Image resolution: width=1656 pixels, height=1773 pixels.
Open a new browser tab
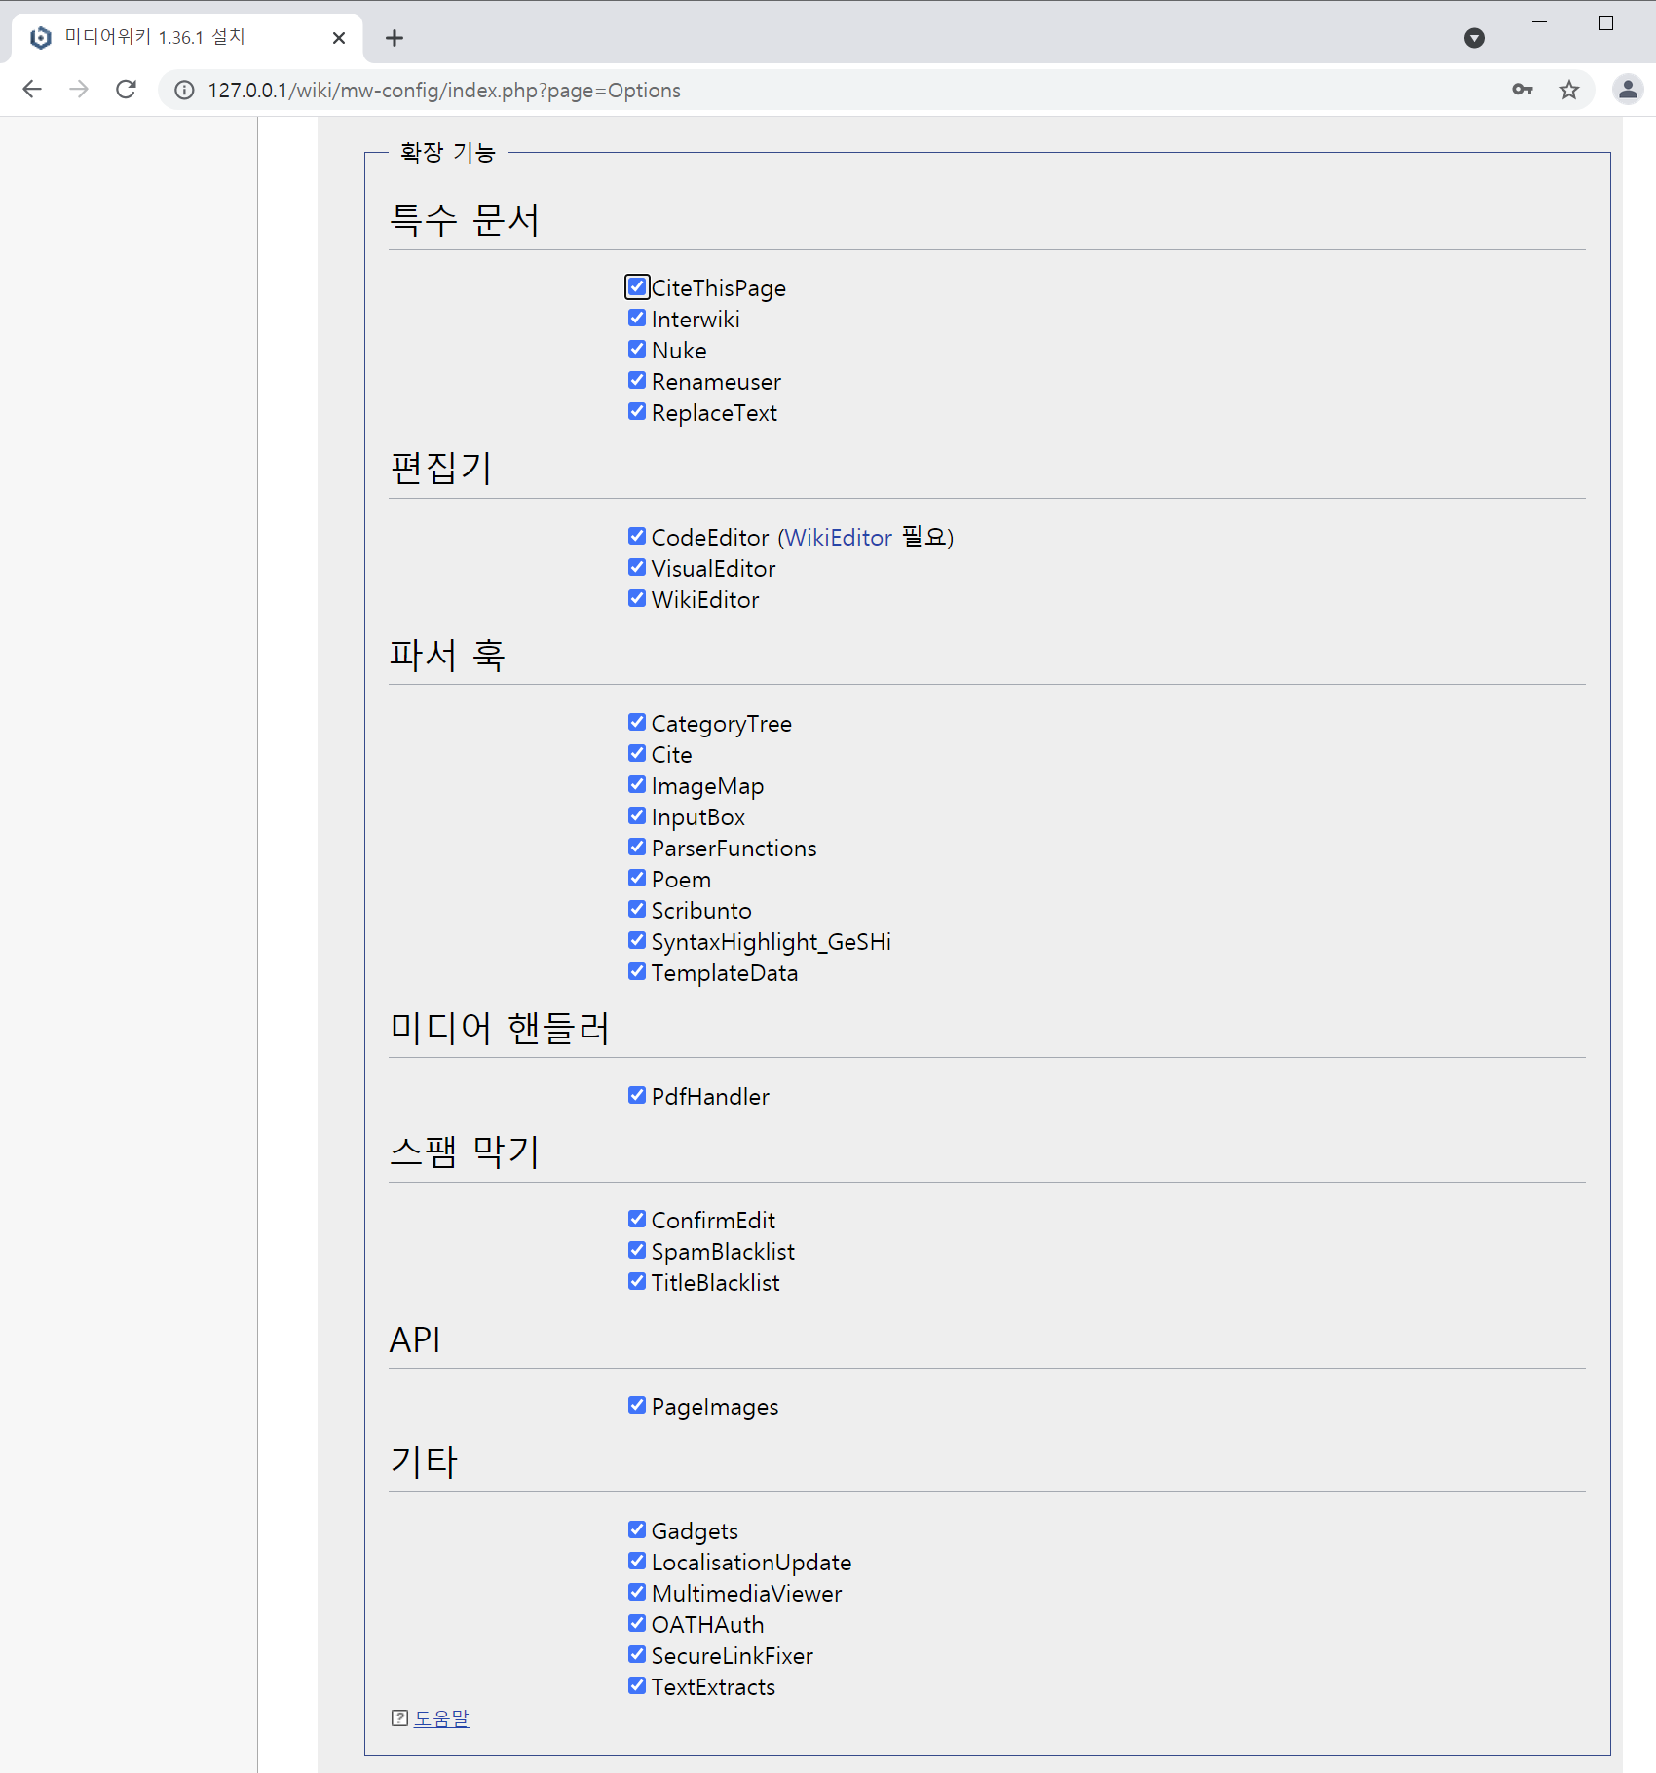click(x=394, y=38)
